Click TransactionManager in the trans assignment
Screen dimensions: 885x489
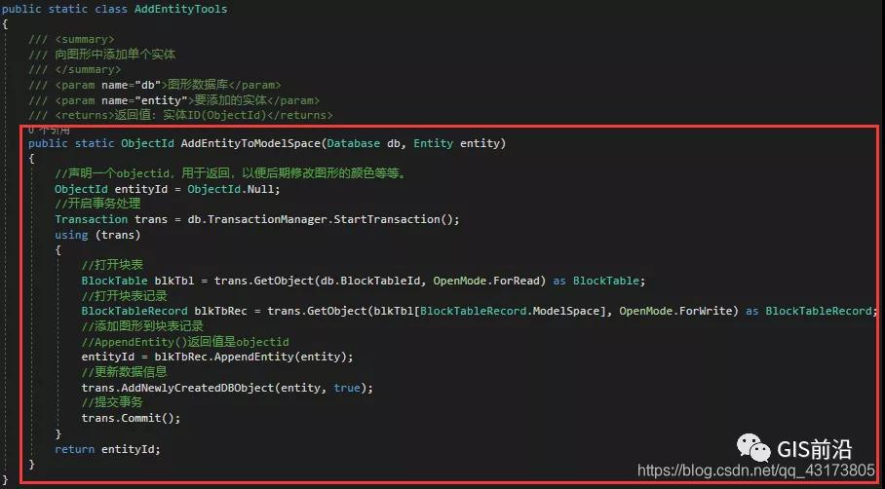[x=267, y=219]
